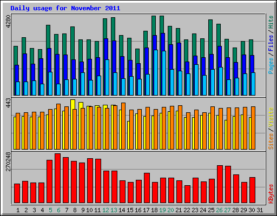Image resolution: width=277 pixels, height=216 pixels.
Task: Click the red KBytes bar for day 26
Action: coord(220,184)
